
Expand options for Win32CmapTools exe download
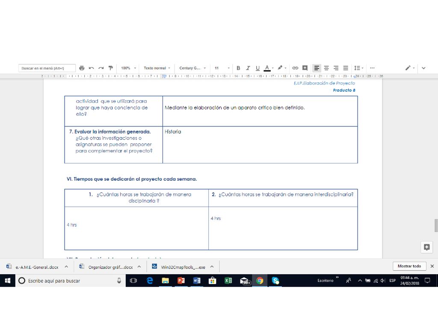click(x=212, y=266)
